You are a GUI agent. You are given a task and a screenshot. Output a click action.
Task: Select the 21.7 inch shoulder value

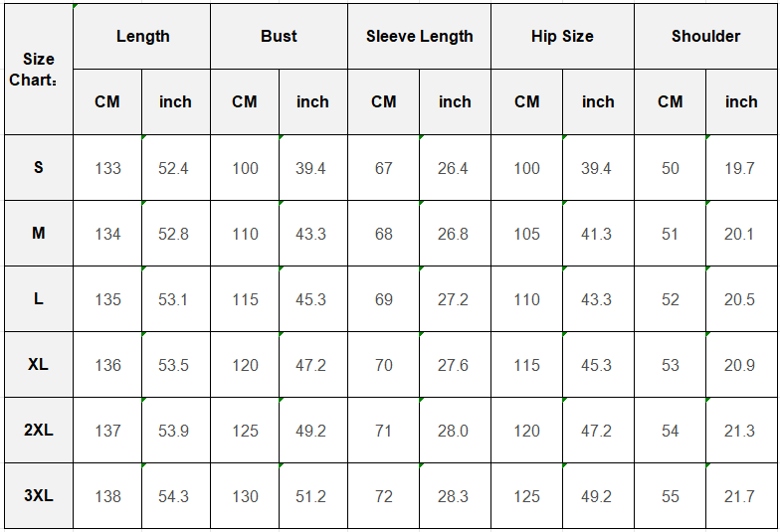pyautogui.click(x=739, y=496)
